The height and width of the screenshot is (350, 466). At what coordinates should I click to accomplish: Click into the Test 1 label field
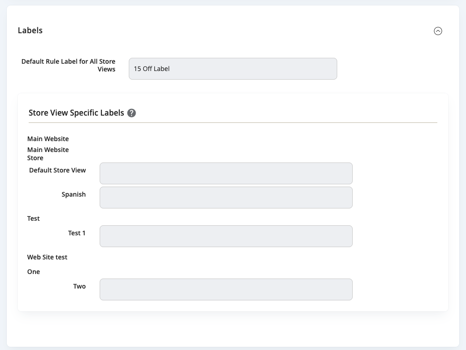click(x=226, y=236)
